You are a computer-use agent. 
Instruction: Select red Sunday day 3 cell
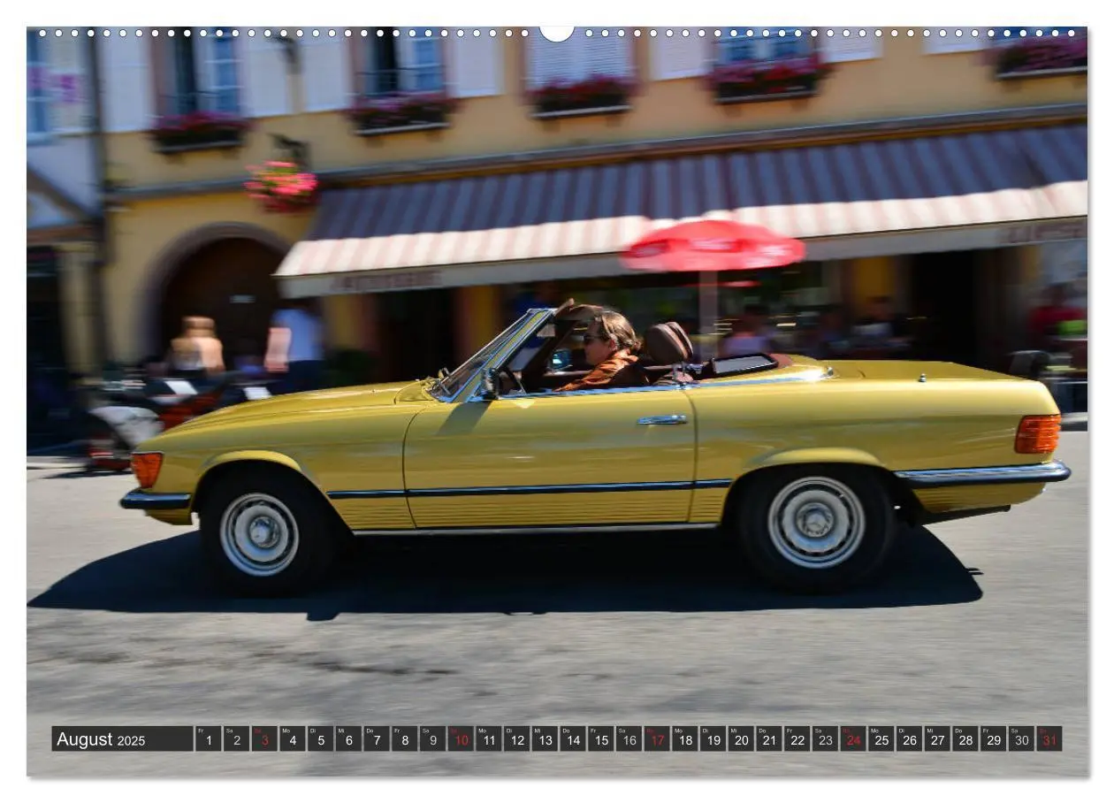264,739
